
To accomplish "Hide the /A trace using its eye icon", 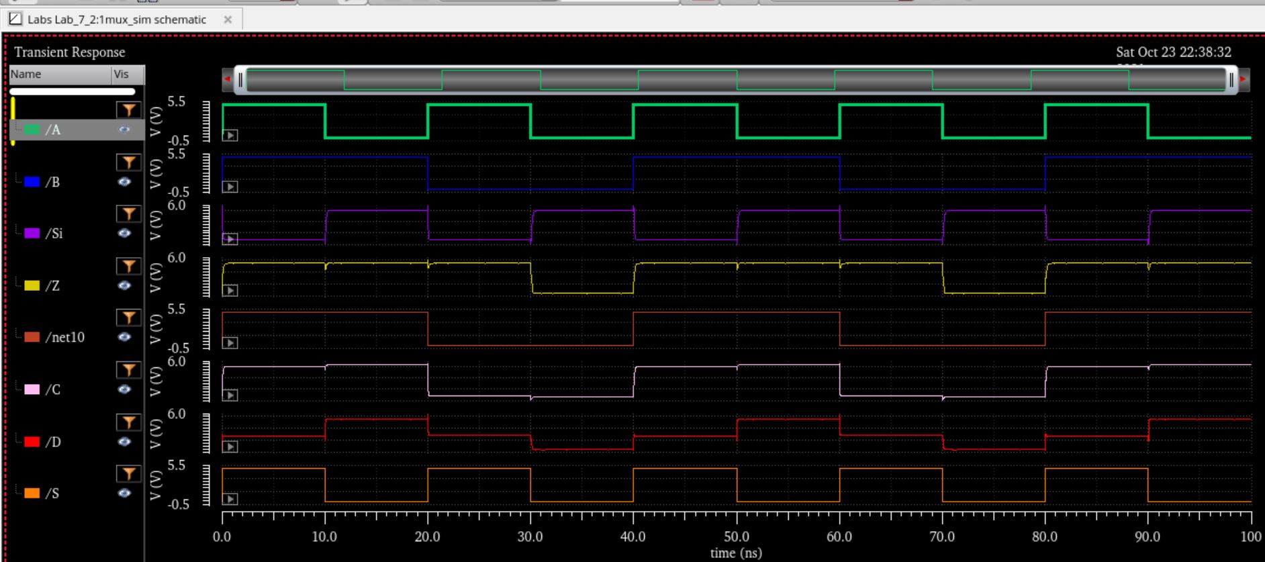I will point(124,130).
